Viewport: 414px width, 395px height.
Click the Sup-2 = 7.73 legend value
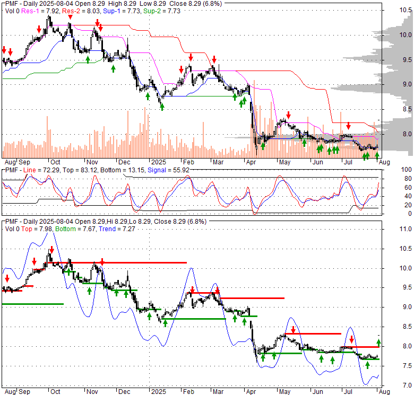tap(162, 11)
